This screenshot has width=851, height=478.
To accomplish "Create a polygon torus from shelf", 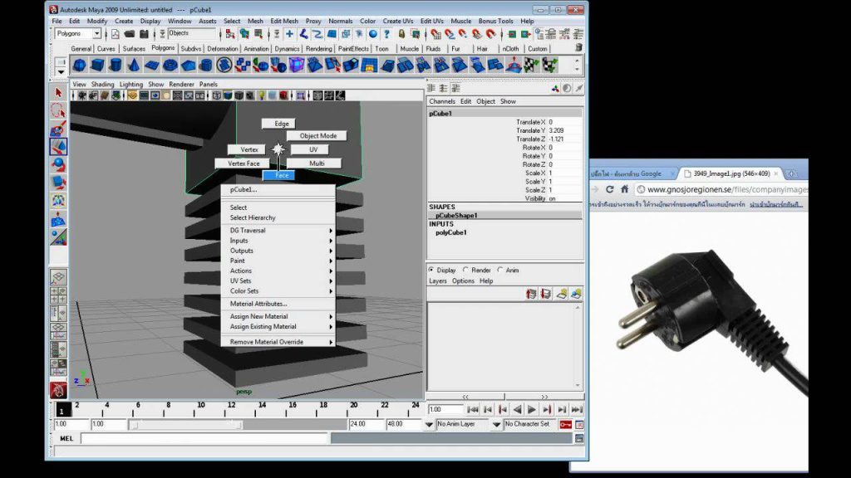I will pos(170,66).
